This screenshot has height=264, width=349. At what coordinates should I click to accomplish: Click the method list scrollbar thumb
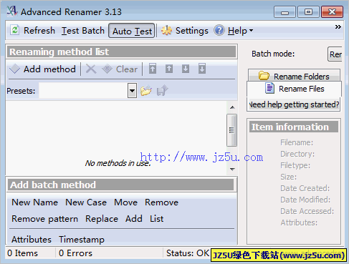(231, 130)
